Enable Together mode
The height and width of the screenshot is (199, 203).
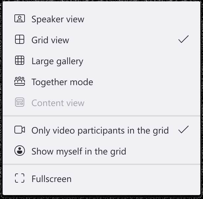[x=62, y=82]
